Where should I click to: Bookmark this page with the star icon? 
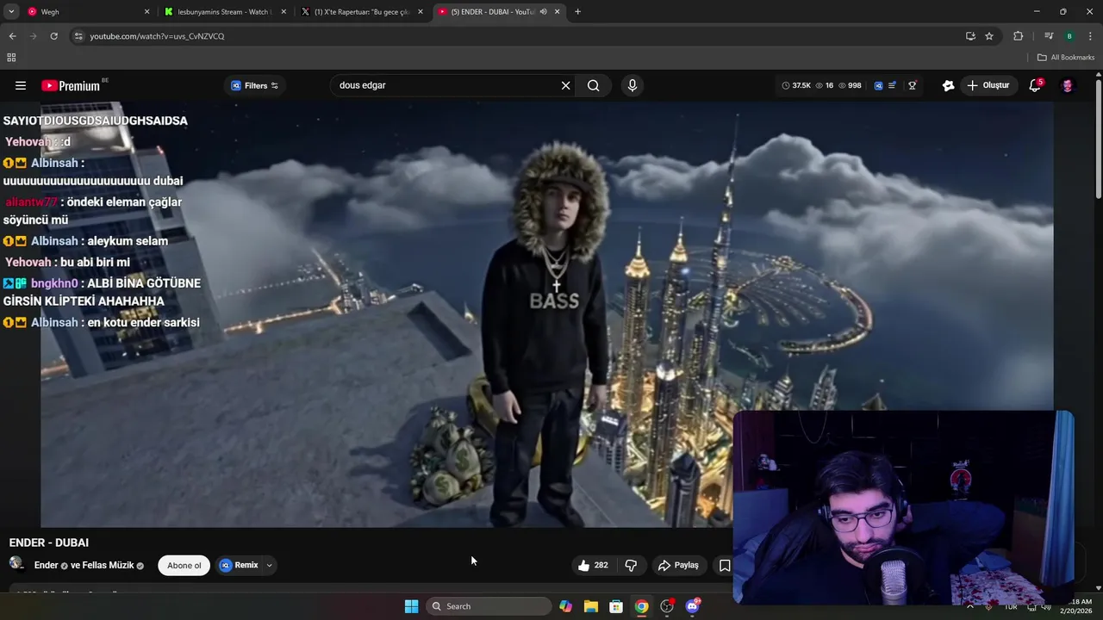[989, 36]
